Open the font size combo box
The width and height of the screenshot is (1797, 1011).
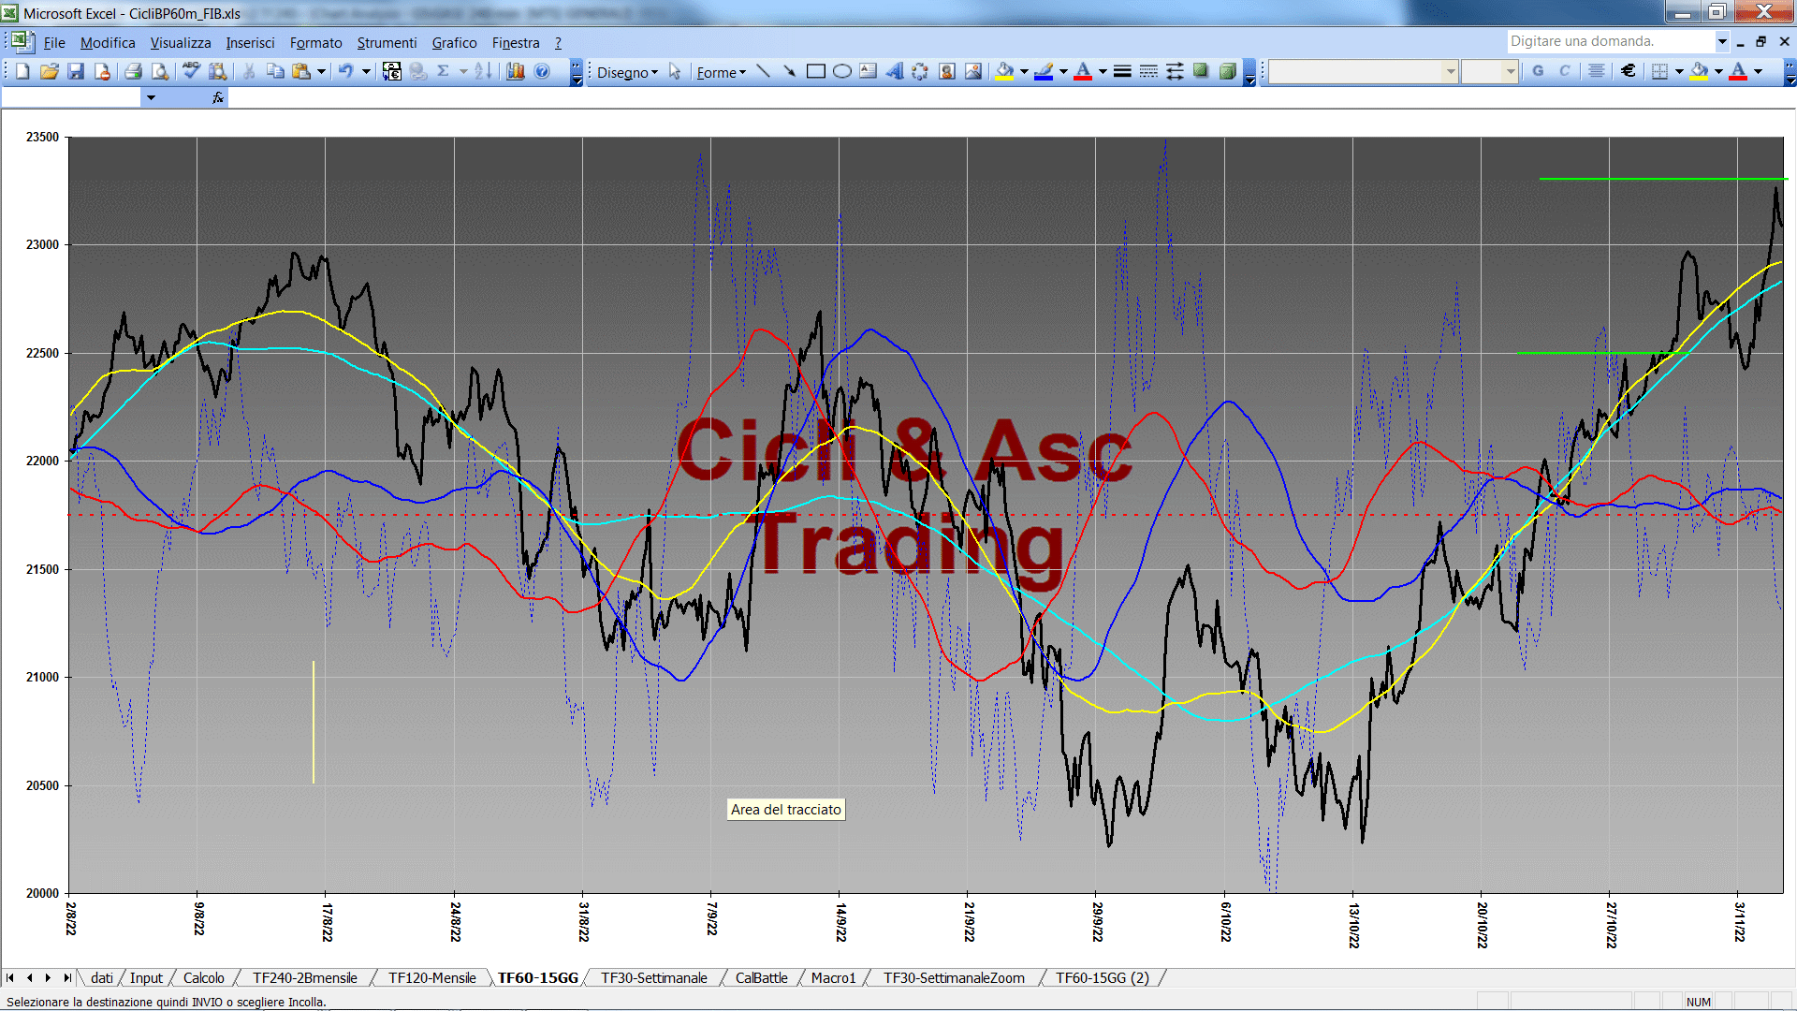[x=1489, y=71]
